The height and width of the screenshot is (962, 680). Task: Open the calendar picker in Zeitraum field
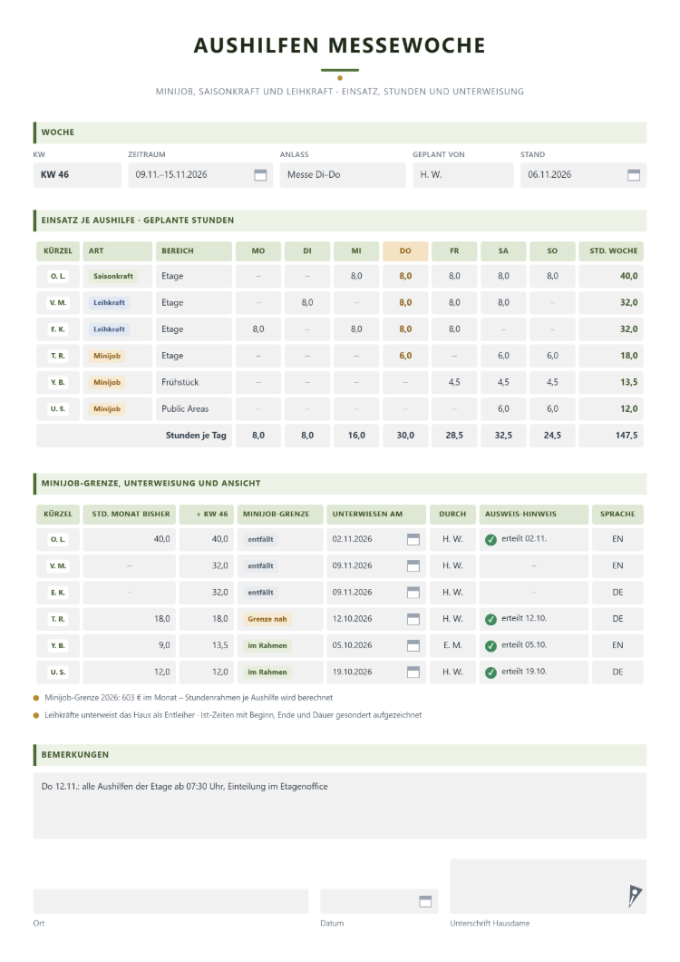pos(260,175)
